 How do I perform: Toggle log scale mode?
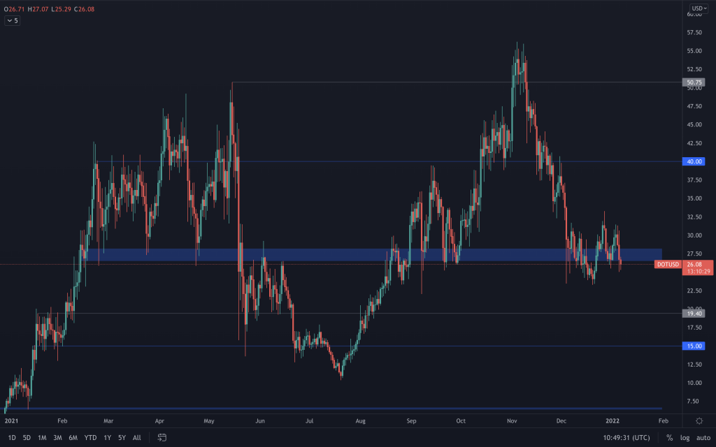pyautogui.click(x=685, y=437)
